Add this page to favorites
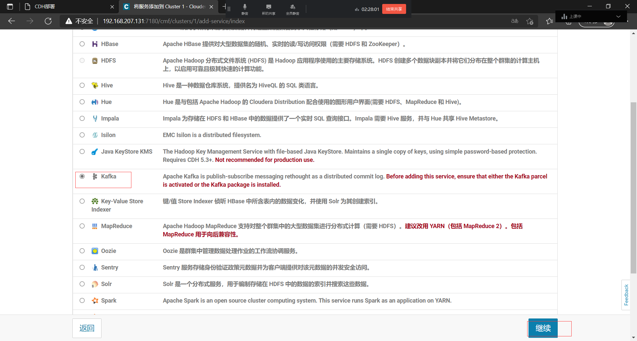The height and width of the screenshot is (341, 637). pyautogui.click(x=530, y=21)
